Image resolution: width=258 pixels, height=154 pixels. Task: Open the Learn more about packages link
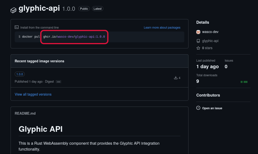[x=162, y=28]
